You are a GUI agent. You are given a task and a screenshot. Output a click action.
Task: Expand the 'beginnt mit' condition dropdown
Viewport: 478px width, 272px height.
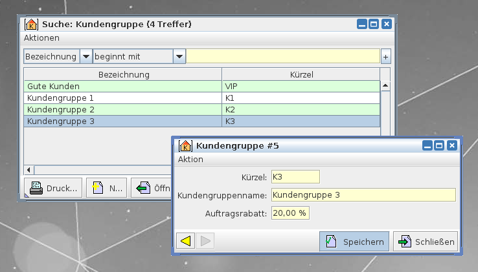(179, 57)
